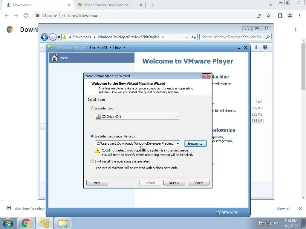This screenshot has width=306, height=229.
Task: Close the VMware Player window
Action: pos(246,47)
